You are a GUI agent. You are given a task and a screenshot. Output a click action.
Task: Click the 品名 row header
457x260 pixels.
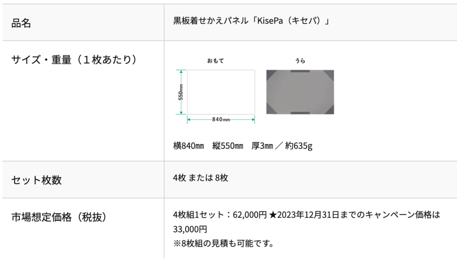click(x=21, y=23)
